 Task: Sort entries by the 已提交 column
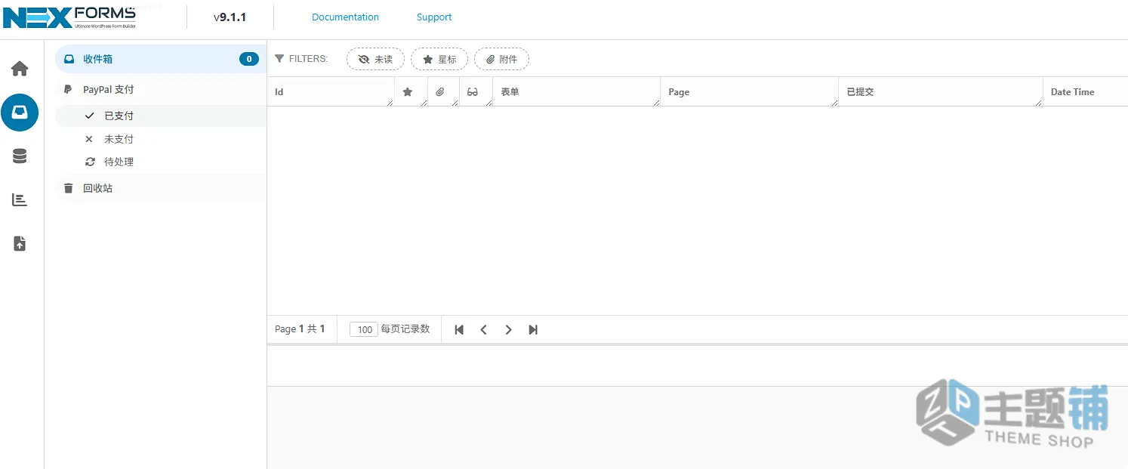pos(941,92)
